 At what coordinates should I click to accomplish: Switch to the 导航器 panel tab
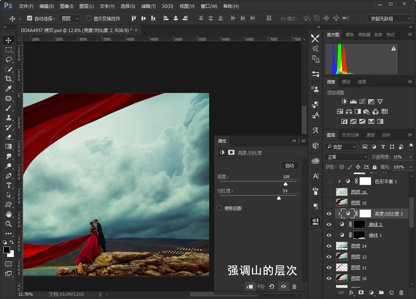[364, 35]
